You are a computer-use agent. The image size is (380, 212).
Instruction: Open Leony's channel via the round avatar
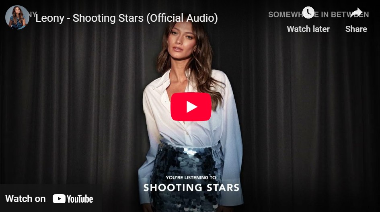[17, 17]
